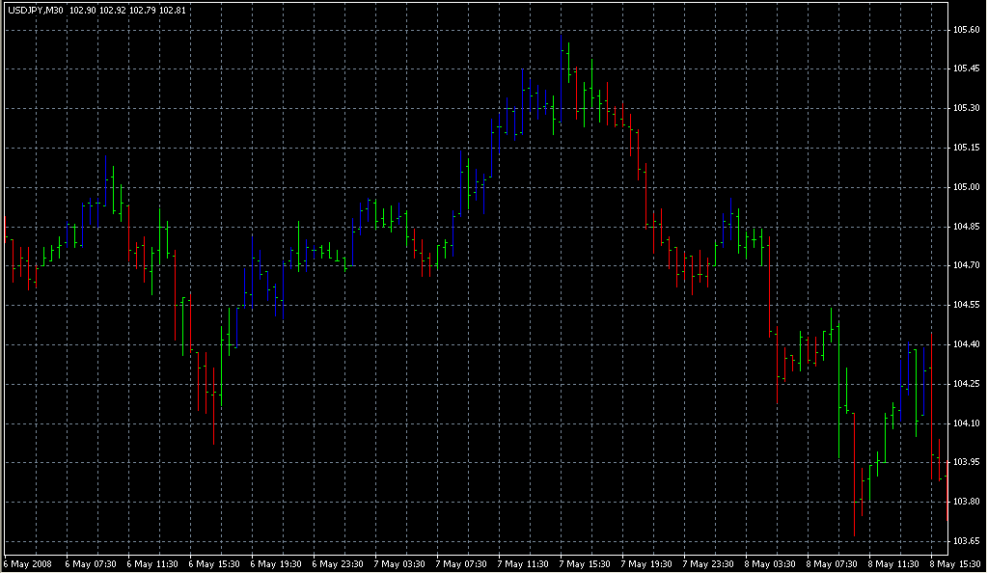
Task: Click the 104.70 price axis label
Action: pyautogui.click(x=967, y=265)
